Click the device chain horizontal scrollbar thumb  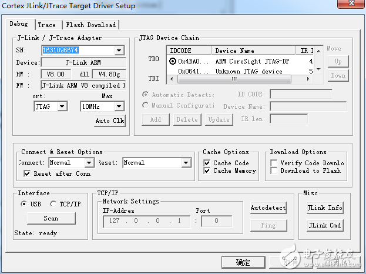coord(234,79)
